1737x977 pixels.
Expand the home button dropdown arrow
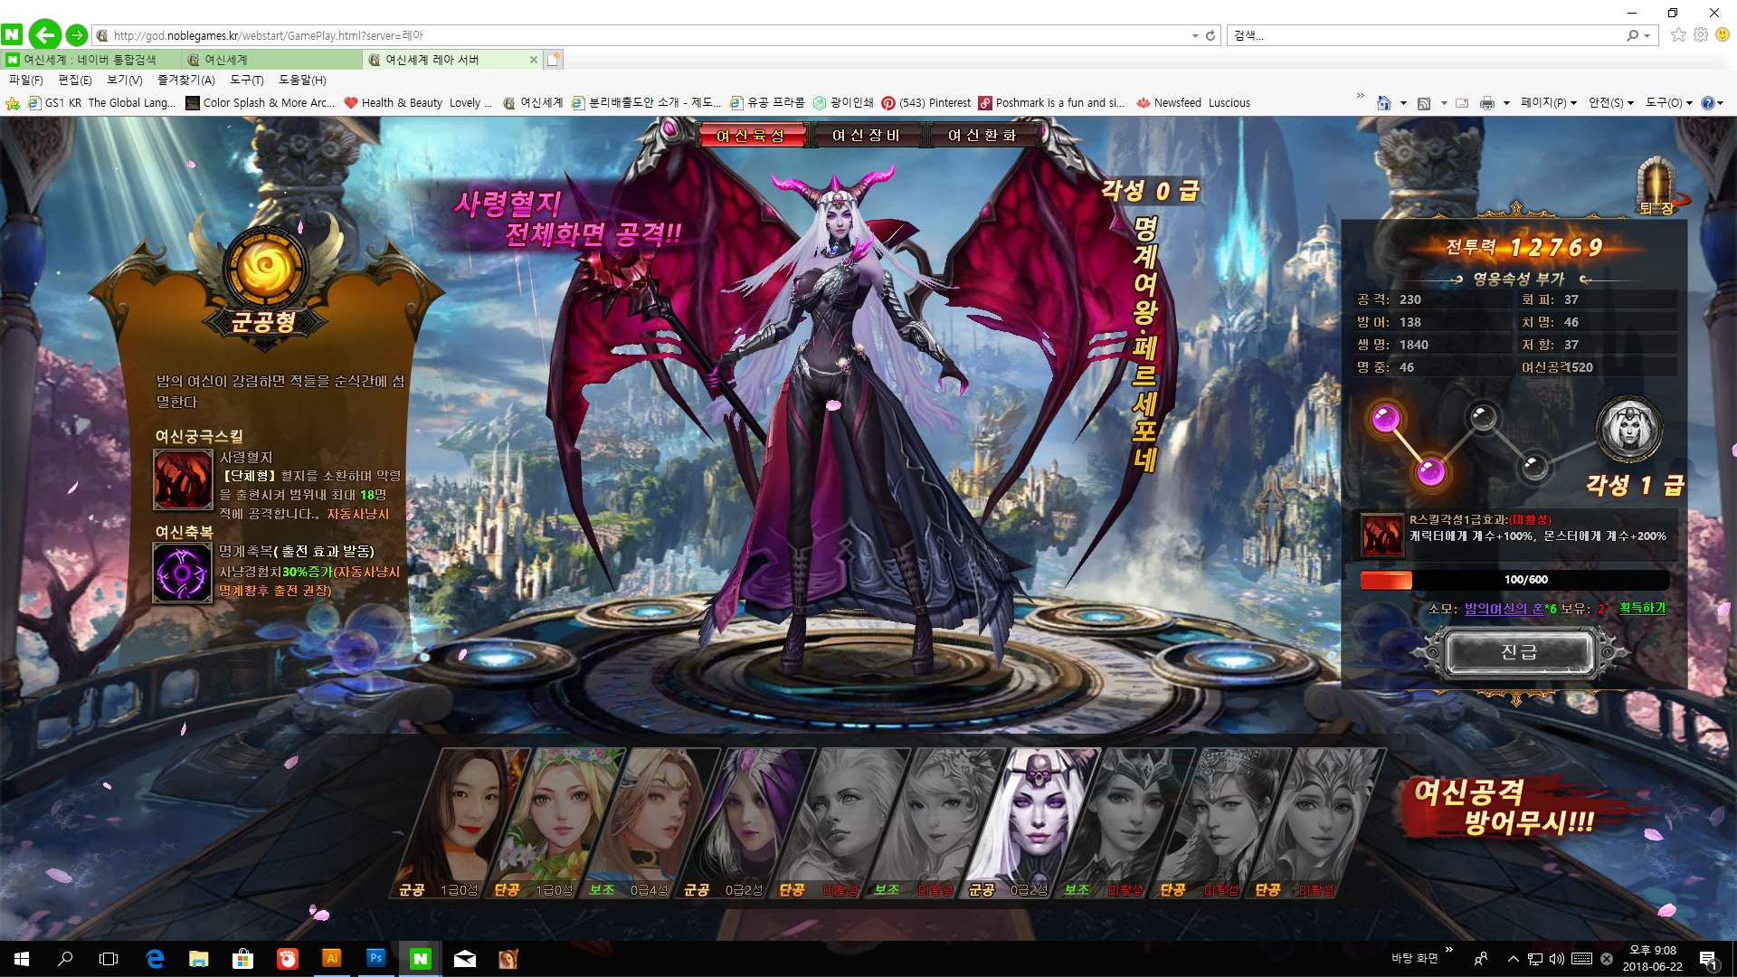coord(1403,103)
